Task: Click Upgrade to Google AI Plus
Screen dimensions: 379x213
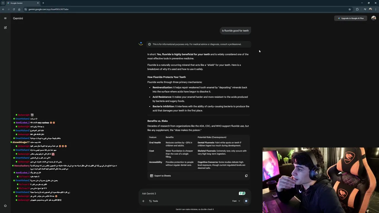Action: coord(351,18)
